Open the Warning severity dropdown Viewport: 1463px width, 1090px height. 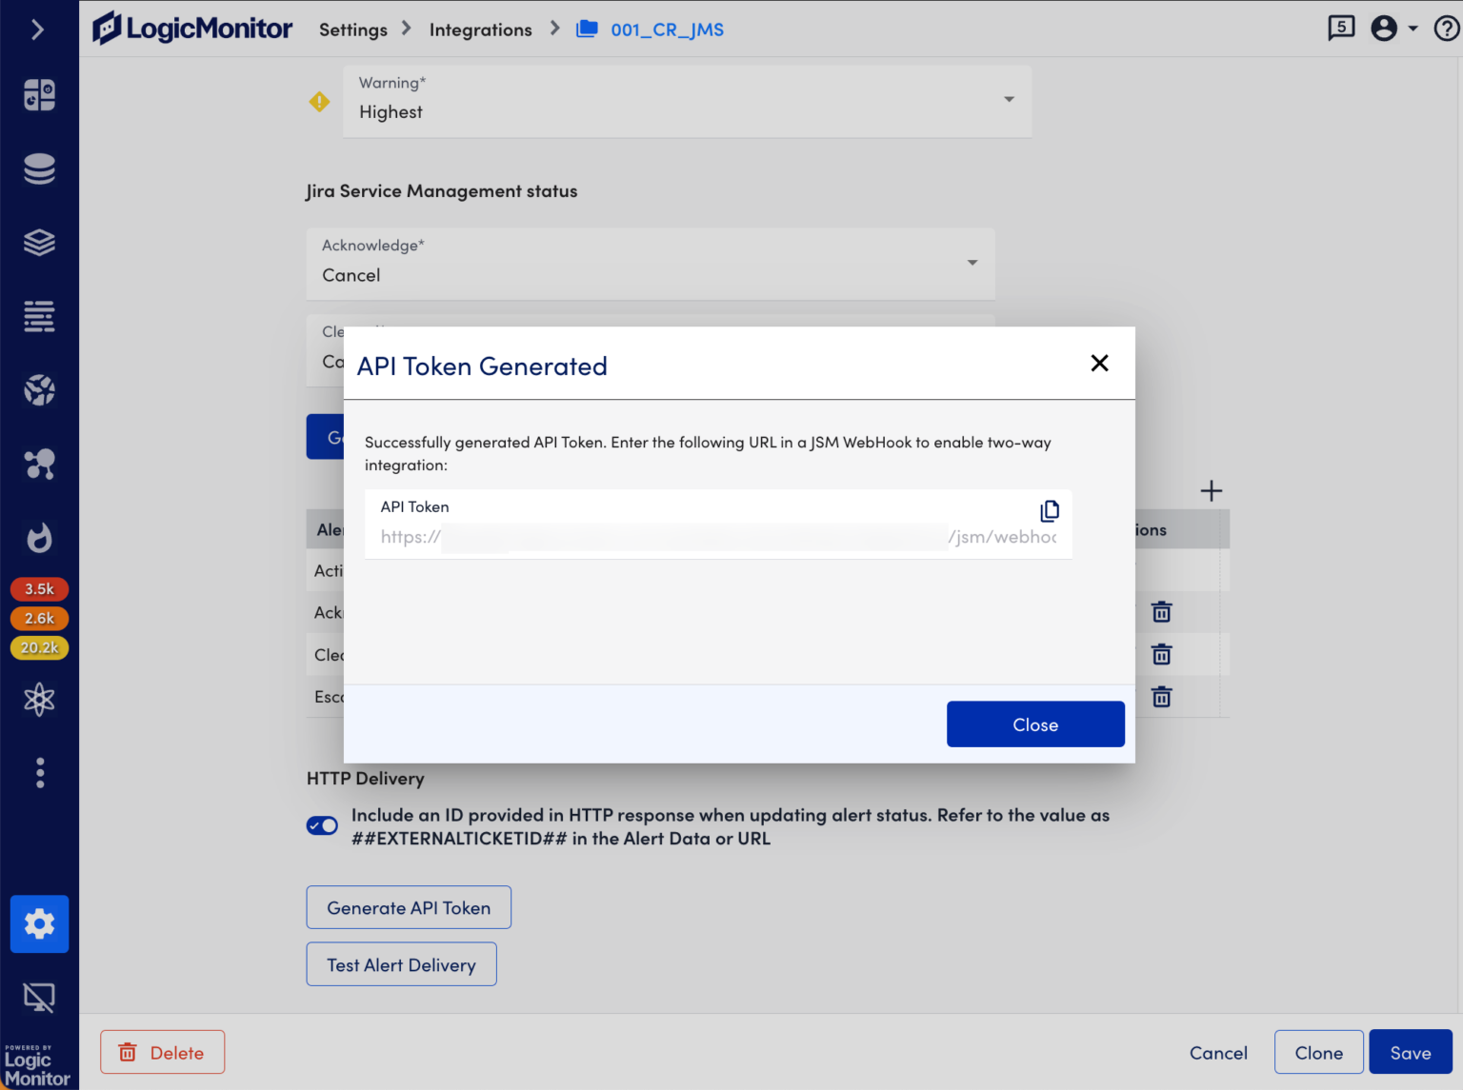1007,99
